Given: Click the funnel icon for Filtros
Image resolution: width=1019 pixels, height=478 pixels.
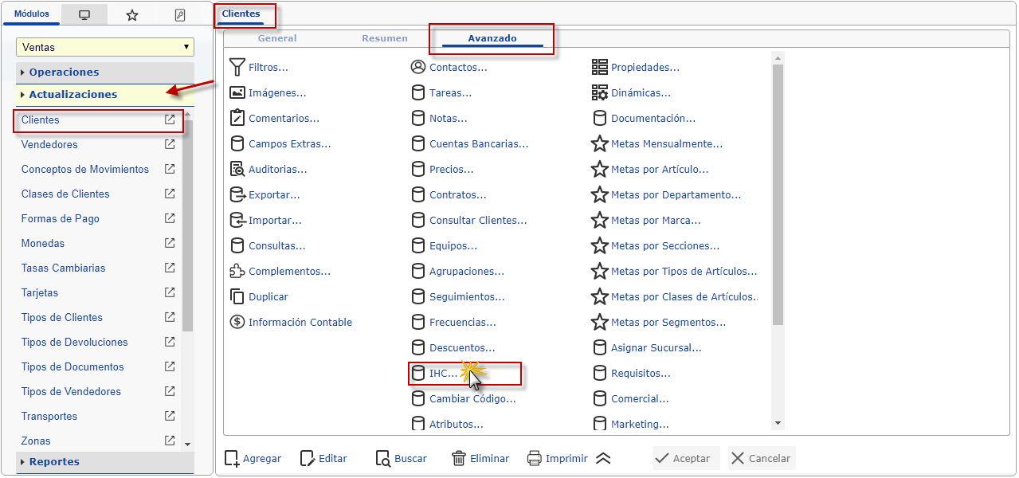Looking at the screenshot, I should (x=237, y=67).
